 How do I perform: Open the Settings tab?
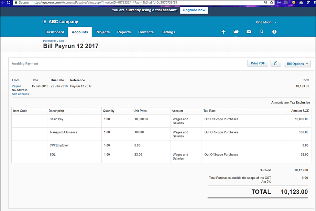pyautogui.click(x=168, y=32)
